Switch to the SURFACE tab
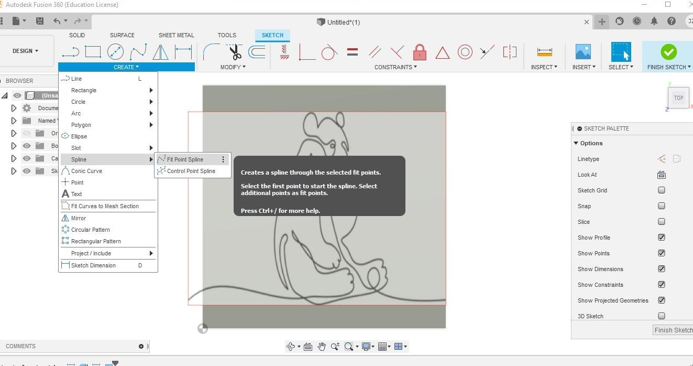This screenshot has width=693, height=366. click(122, 35)
